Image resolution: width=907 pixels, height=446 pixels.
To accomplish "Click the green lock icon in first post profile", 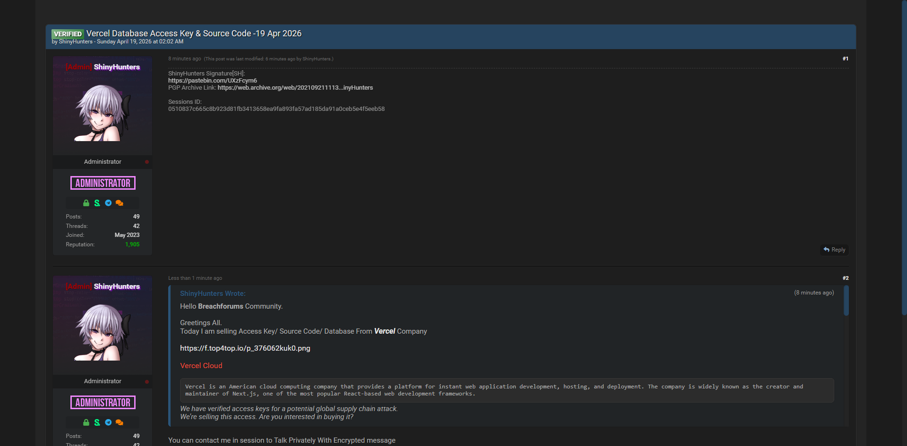I will click(x=86, y=203).
